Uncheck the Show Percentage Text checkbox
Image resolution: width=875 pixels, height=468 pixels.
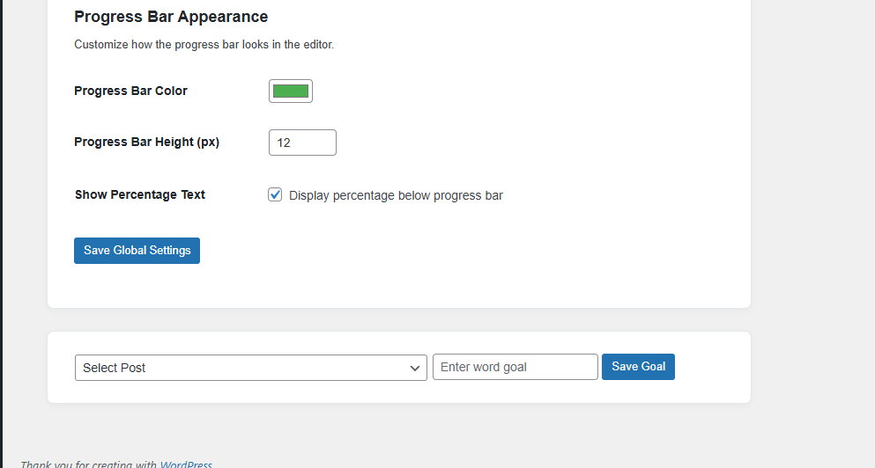pos(275,195)
